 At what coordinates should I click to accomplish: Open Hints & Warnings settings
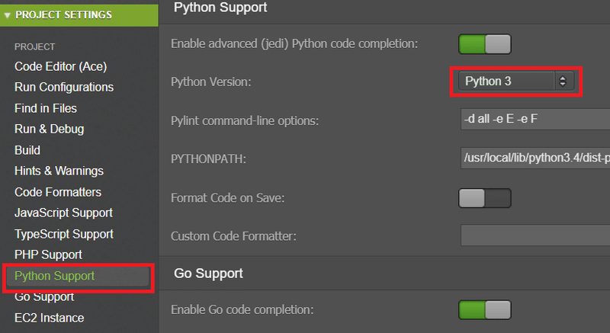[x=59, y=171]
